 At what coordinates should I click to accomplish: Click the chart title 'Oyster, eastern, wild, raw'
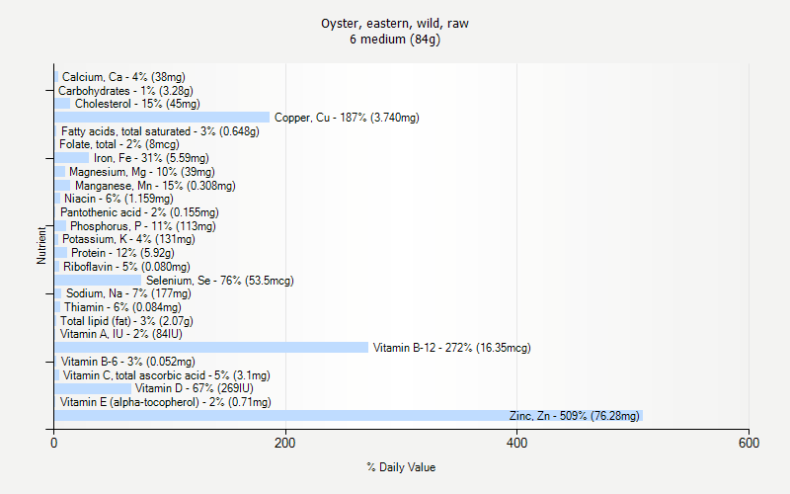coord(394,24)
